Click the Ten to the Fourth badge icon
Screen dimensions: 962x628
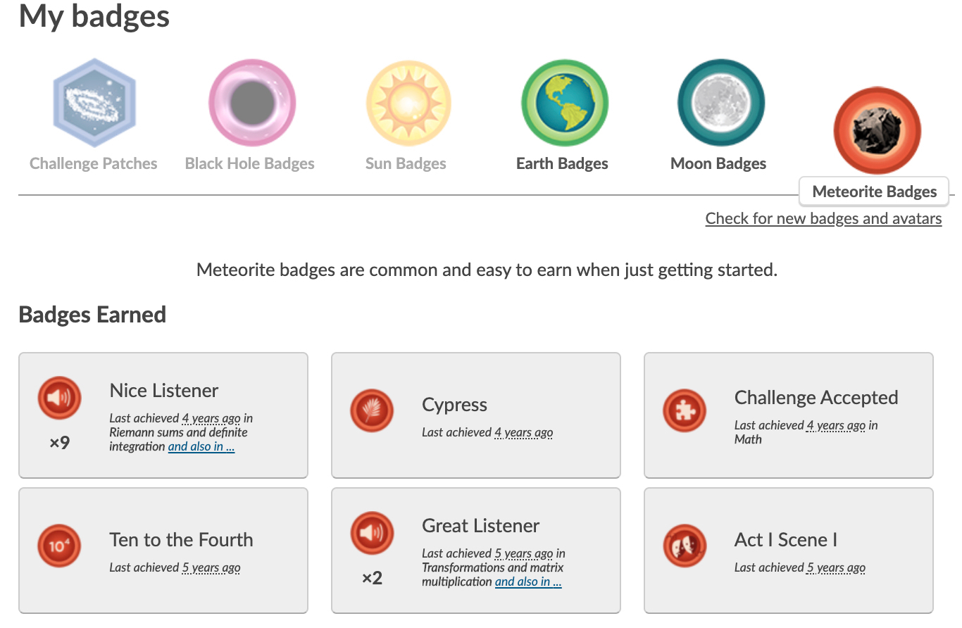(x=60, y=546)
